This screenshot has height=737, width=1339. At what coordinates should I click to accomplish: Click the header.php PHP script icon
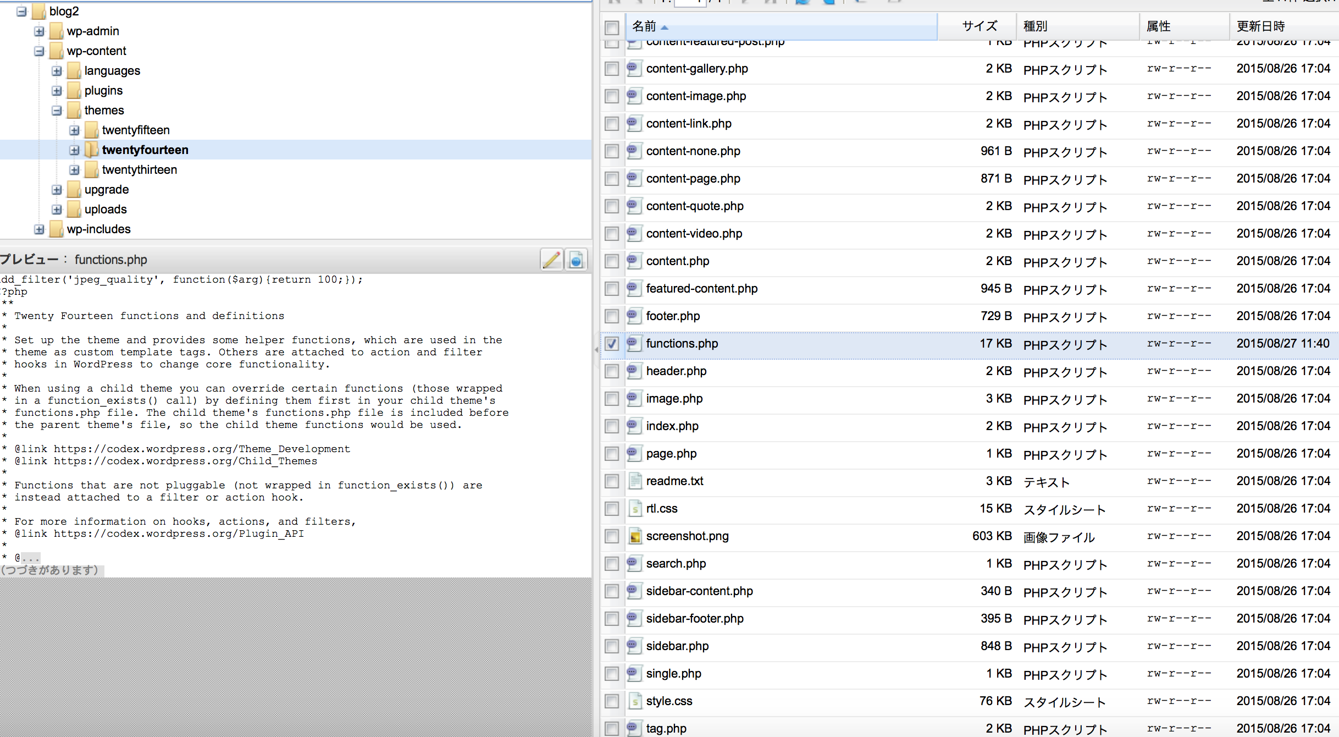tap(634, 371)
